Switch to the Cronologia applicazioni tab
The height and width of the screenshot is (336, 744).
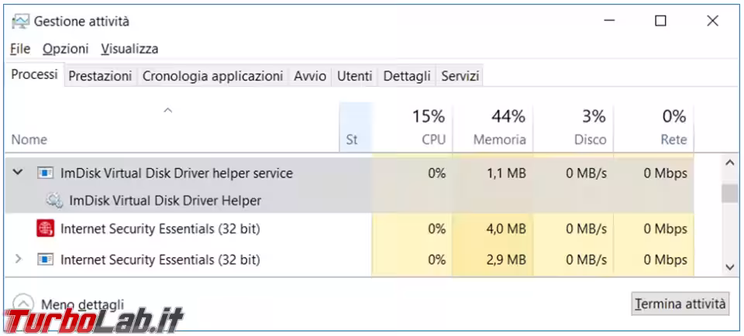tap(212, 76)
